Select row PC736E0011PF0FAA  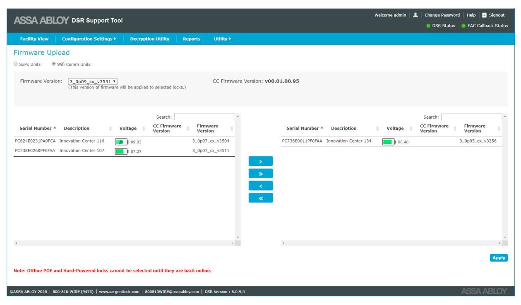tap(391, 141)
